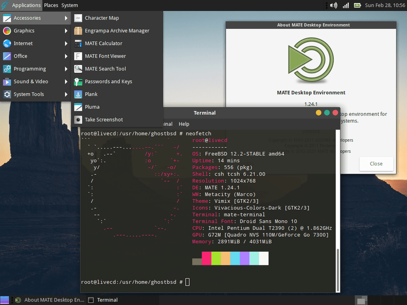Select the Accessories category
This screenshot has height=305, width=407.
36,18
